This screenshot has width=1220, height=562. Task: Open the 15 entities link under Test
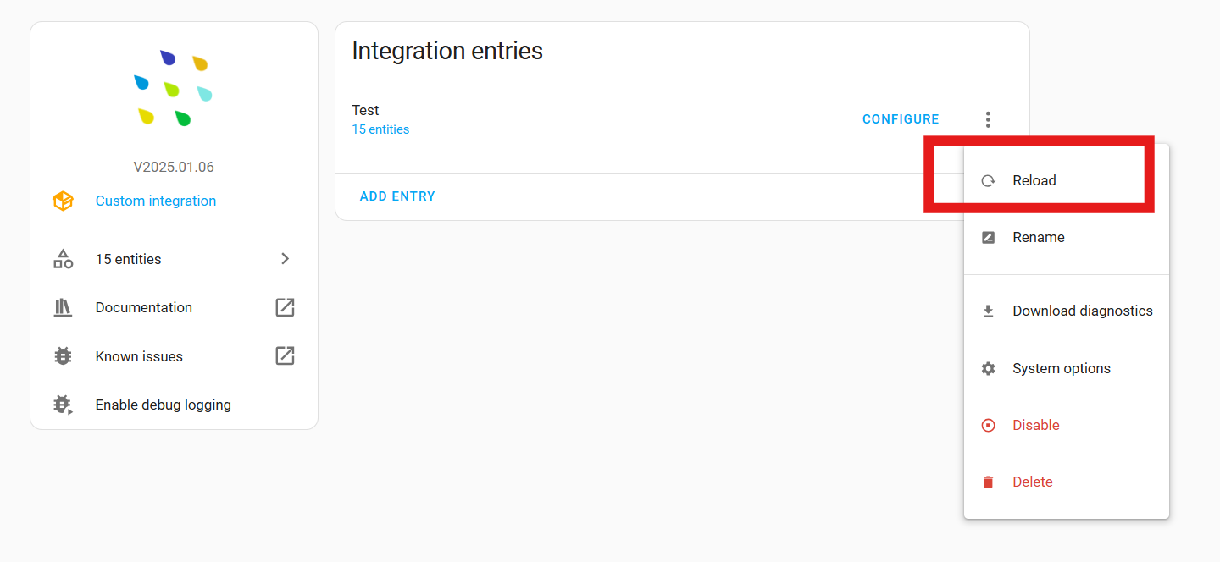pos(380,129)
